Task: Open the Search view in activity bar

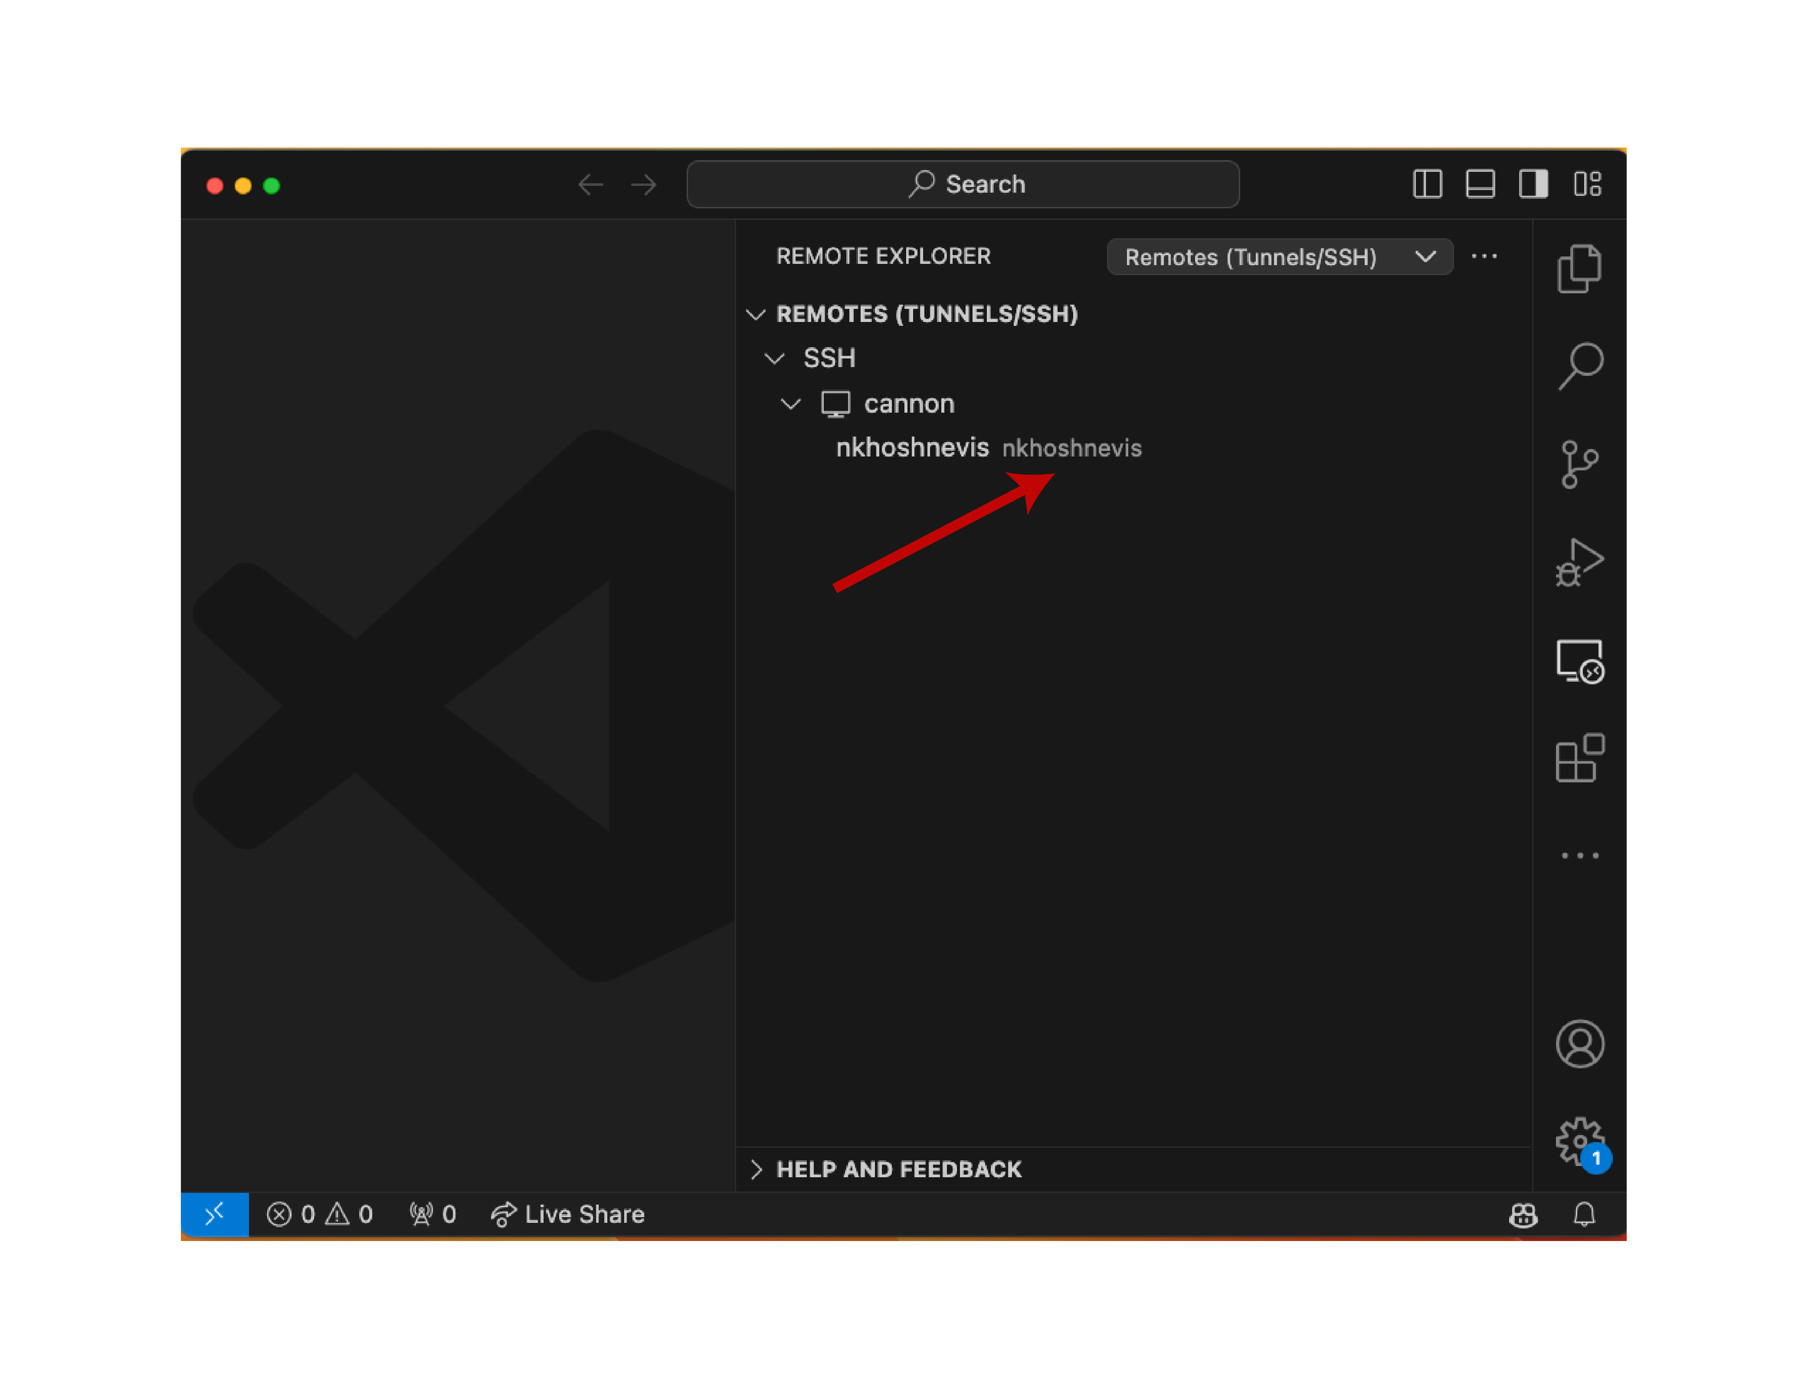Action: coord(1579,365)
